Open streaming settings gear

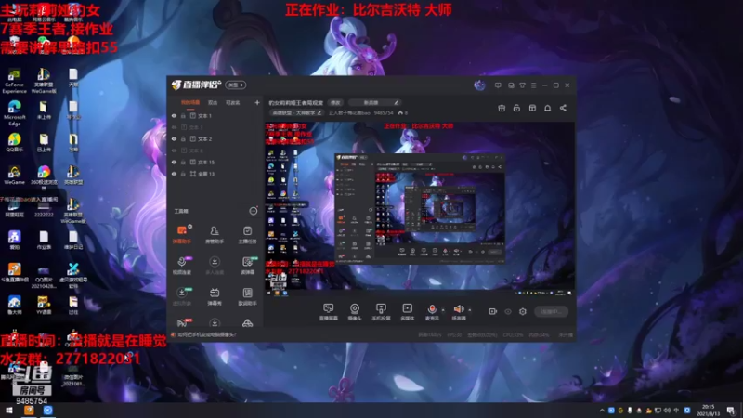(523, 311)
